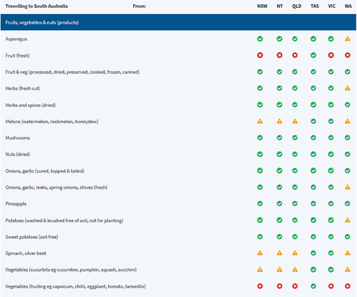Click the QLD green check for Pineapple
357x297 pixels.
[x=295, y=204]
